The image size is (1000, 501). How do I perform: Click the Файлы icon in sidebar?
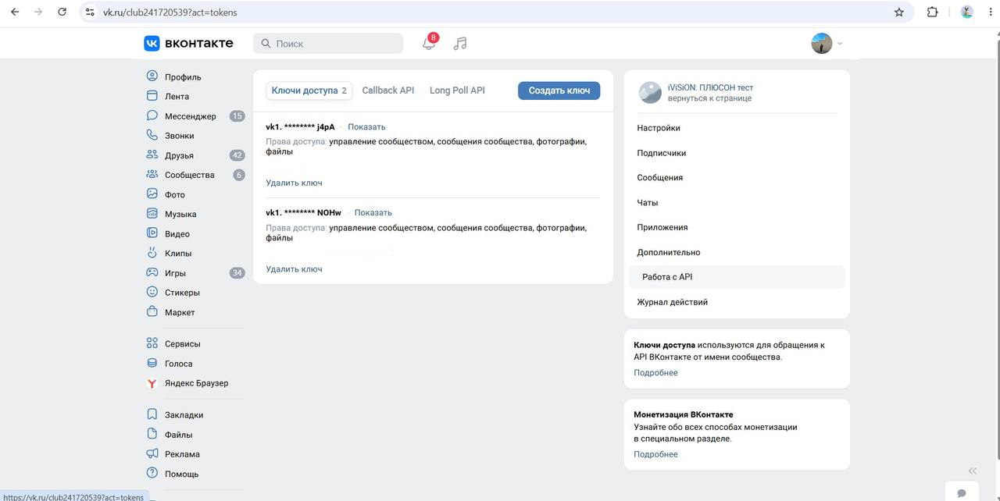[152, 435]
